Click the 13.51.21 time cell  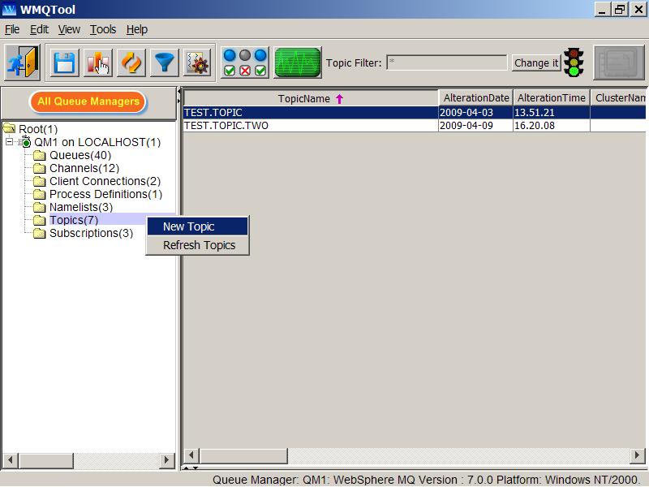click(x=552, y=112)
